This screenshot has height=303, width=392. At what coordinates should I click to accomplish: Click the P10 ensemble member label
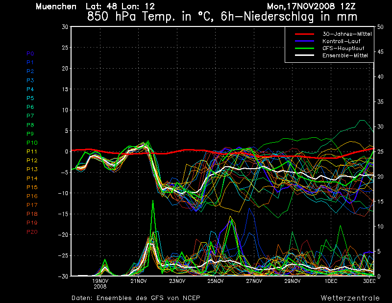click(x=32, y=143)
